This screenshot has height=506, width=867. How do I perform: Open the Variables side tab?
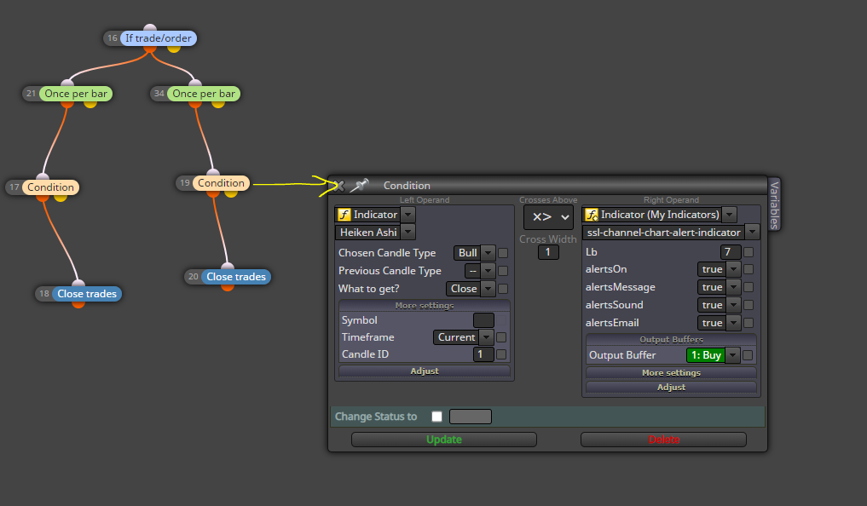(x=774, y=204)
